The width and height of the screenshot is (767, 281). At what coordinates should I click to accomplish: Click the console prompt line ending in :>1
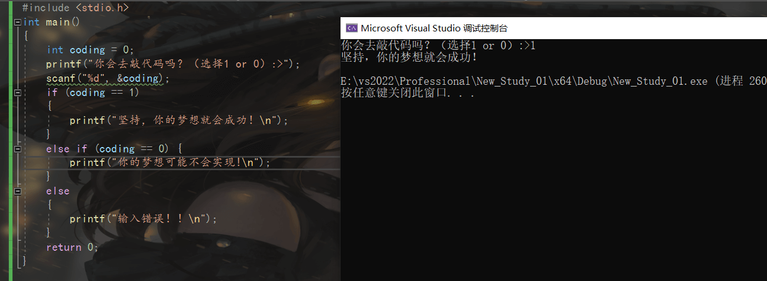click(x=438, y=45)
